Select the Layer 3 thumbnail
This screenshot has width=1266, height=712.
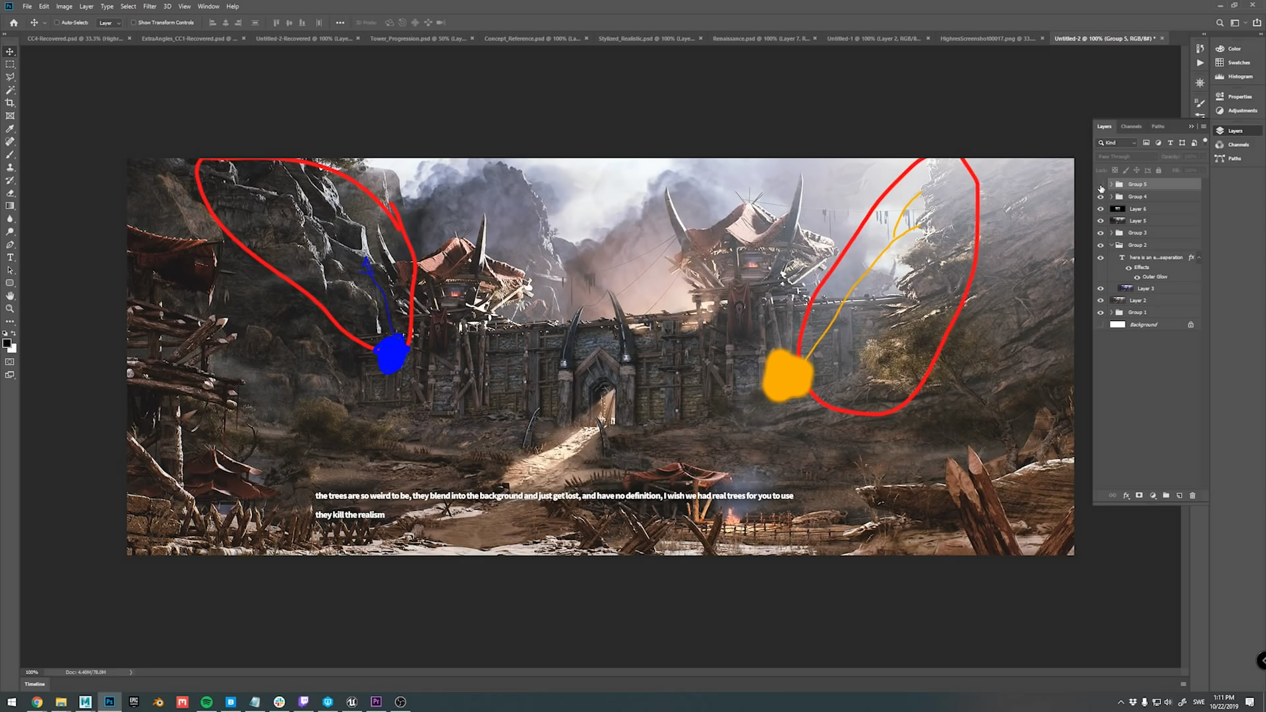coord(1126,289)
